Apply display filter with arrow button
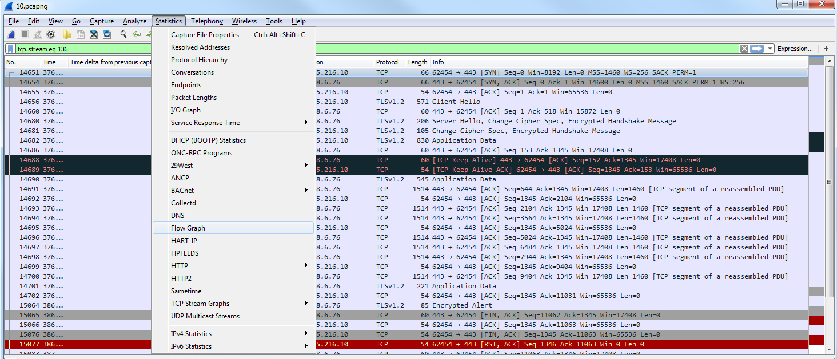837x359 pixels. (x=757, y=49)
